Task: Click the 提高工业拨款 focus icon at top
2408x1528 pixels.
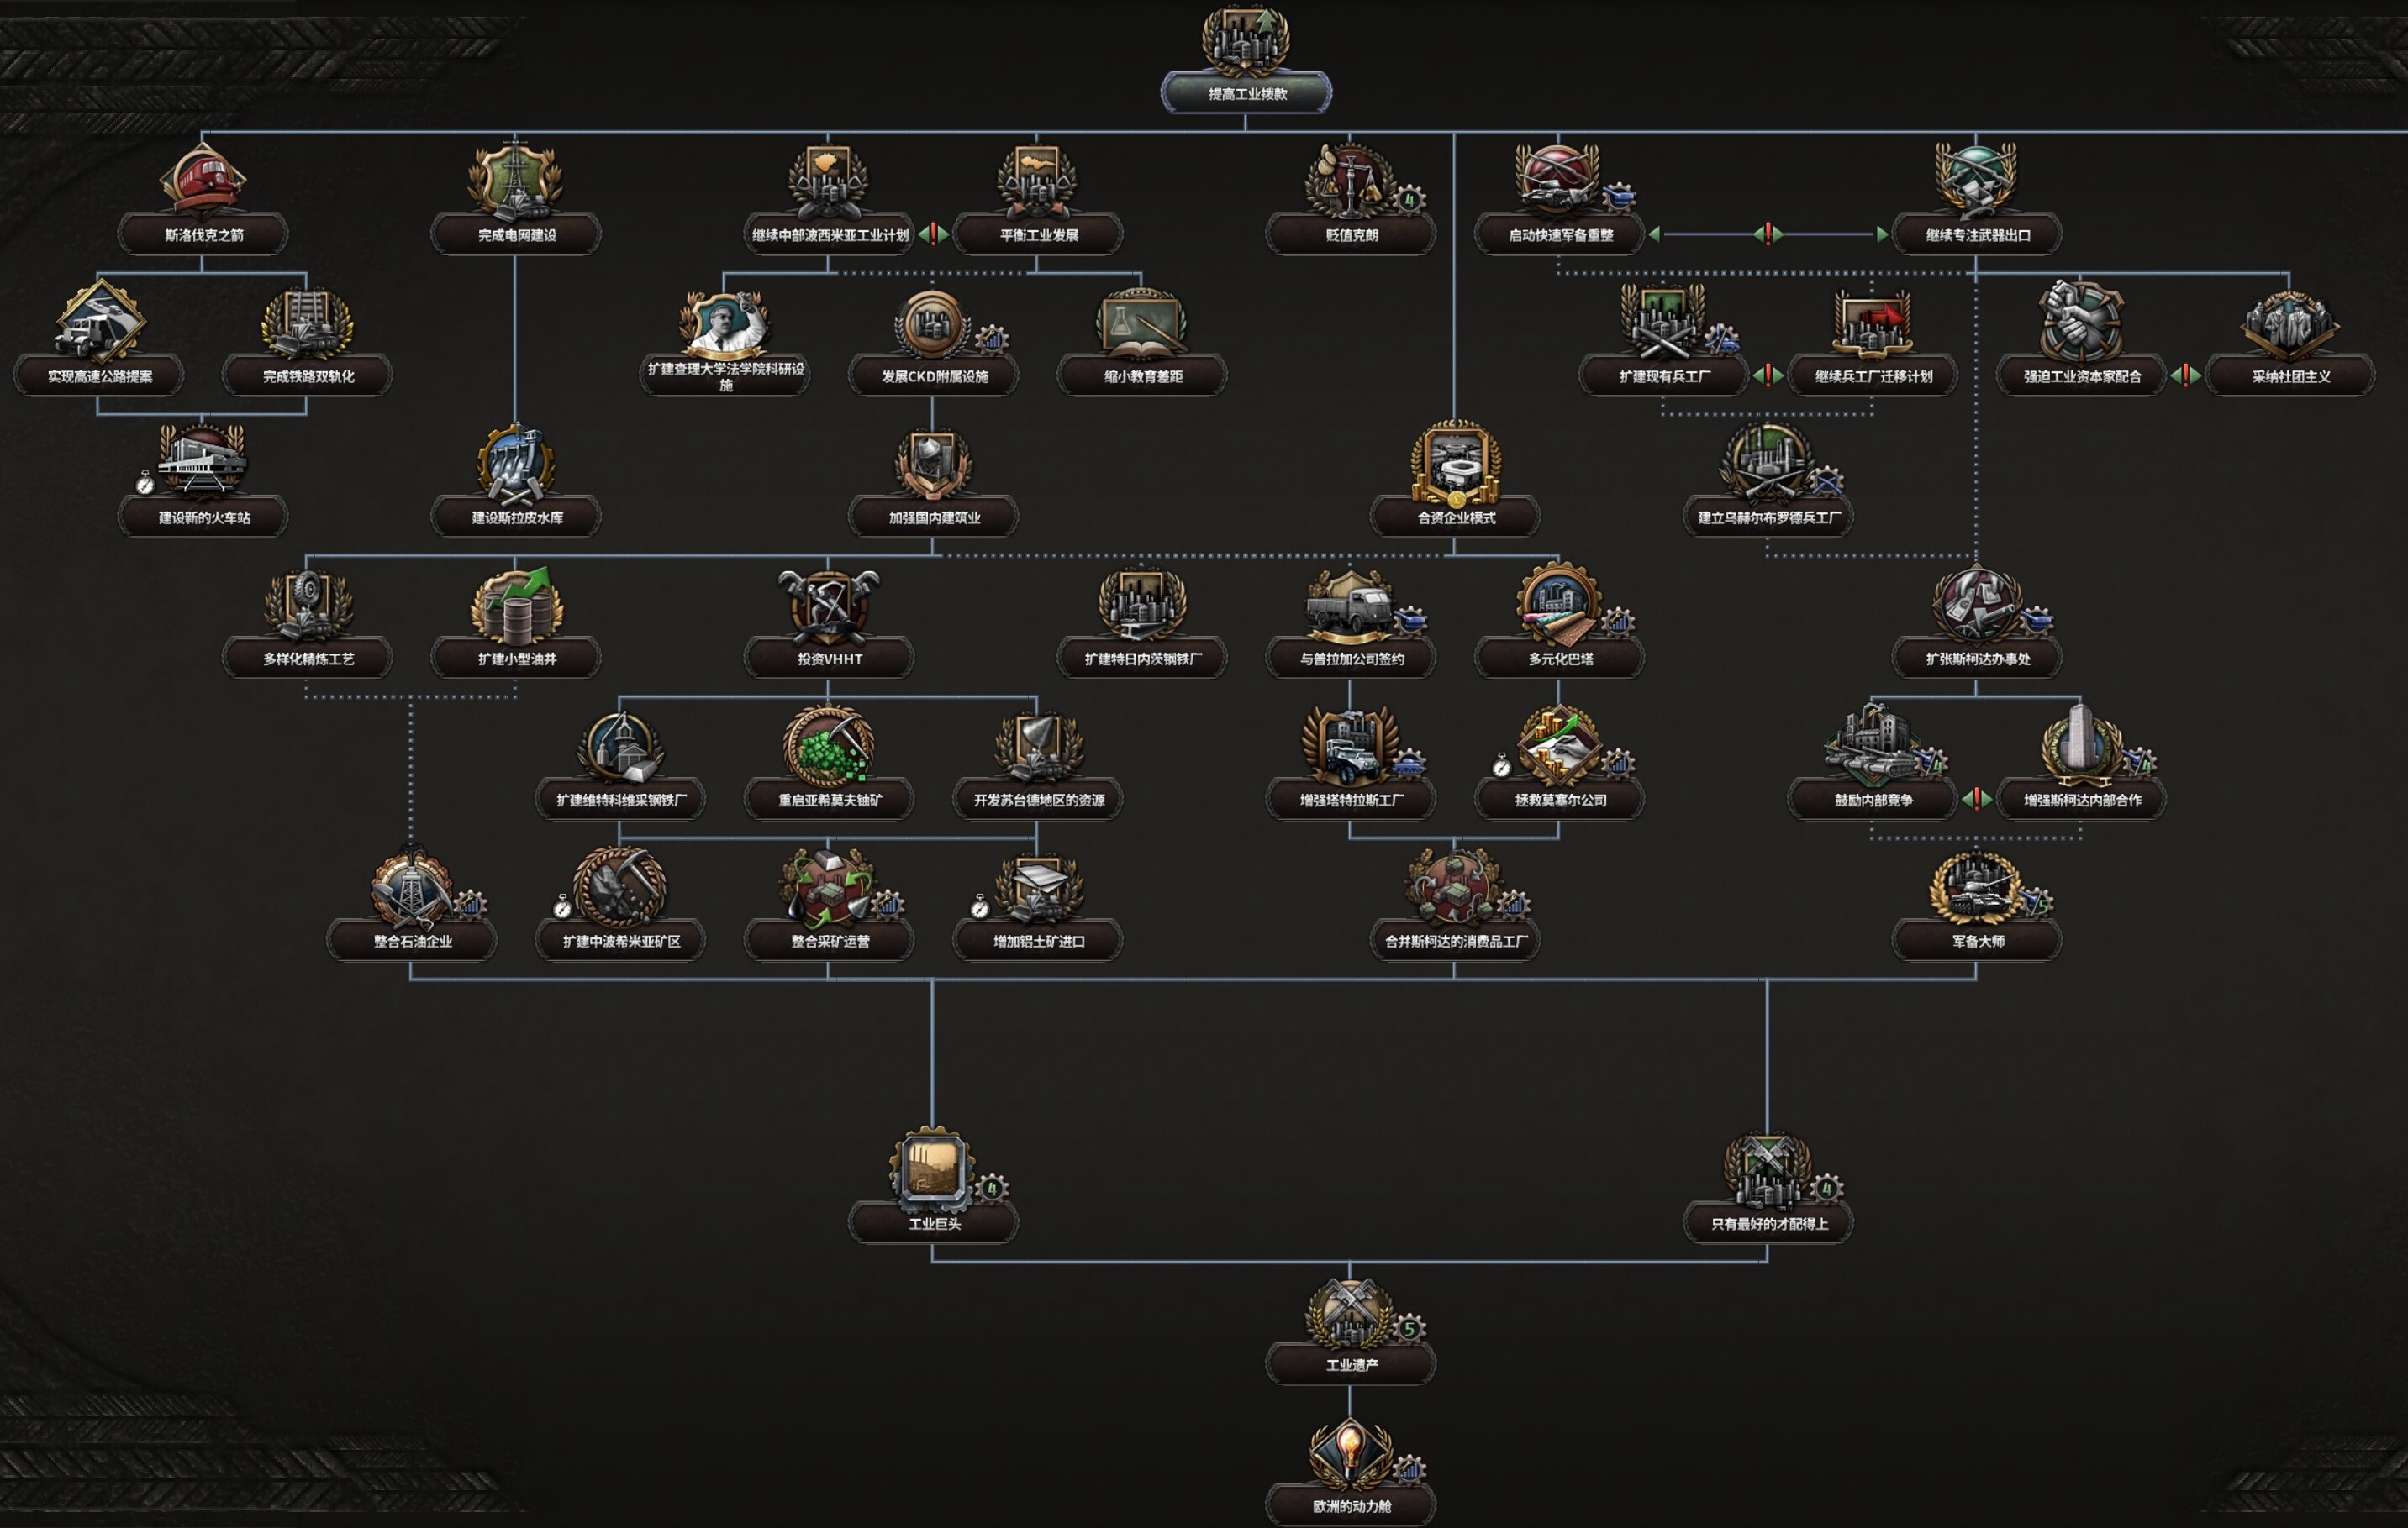Action: pos(1245,40)
